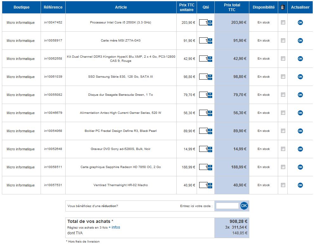Tick delete checkbox for Kingston HyperX kit
Screen dimensions: 314x247
(x=283, y=59)
